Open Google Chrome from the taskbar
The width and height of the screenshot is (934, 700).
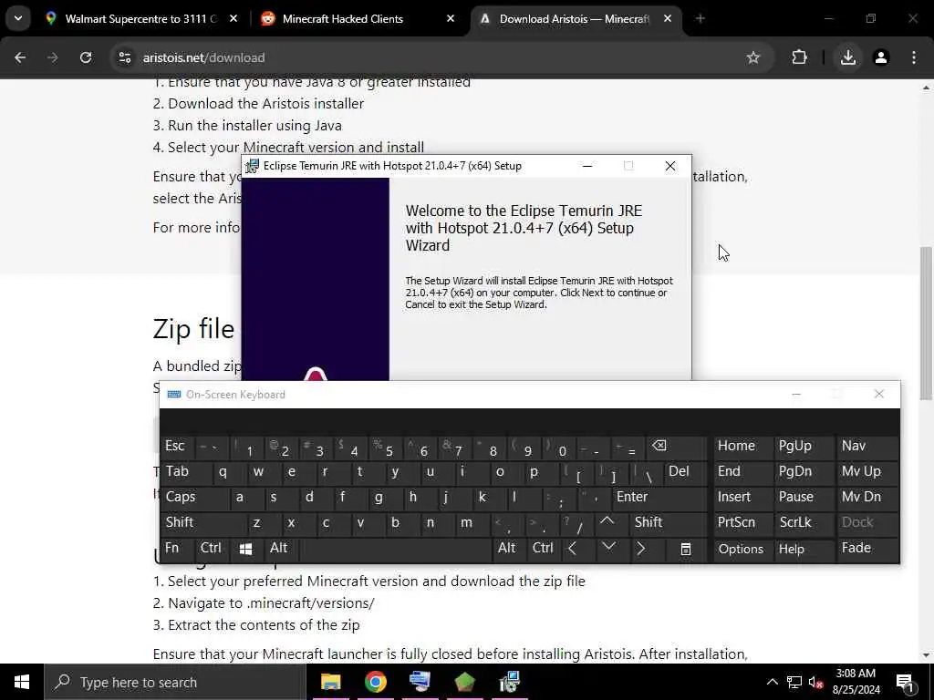coord(375,682)
